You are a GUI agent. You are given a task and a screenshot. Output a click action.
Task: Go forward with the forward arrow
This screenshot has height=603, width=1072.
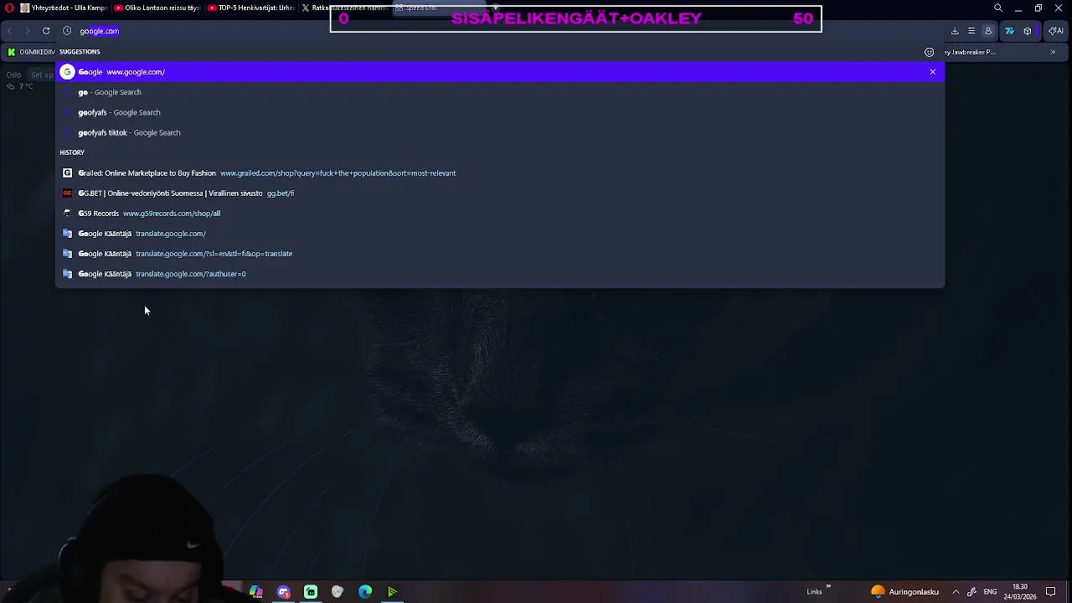(28, 31)
